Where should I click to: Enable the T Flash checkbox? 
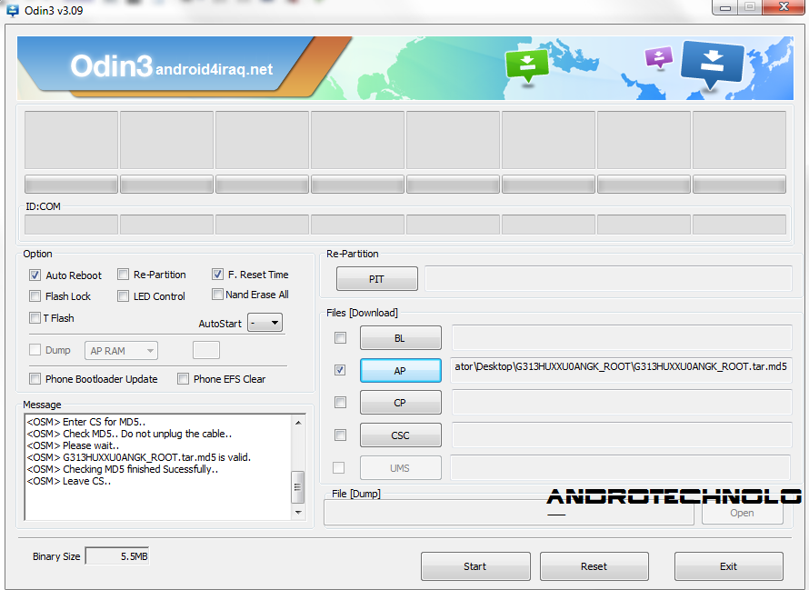point(35,317)
